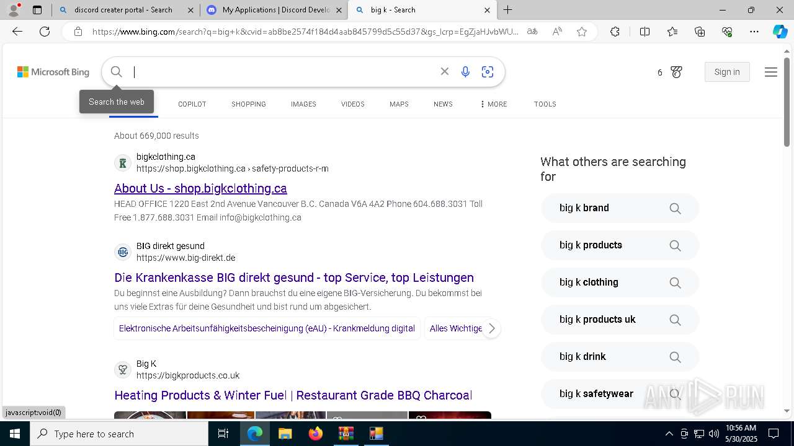Open the MAPS search tab

click(399, 104)
